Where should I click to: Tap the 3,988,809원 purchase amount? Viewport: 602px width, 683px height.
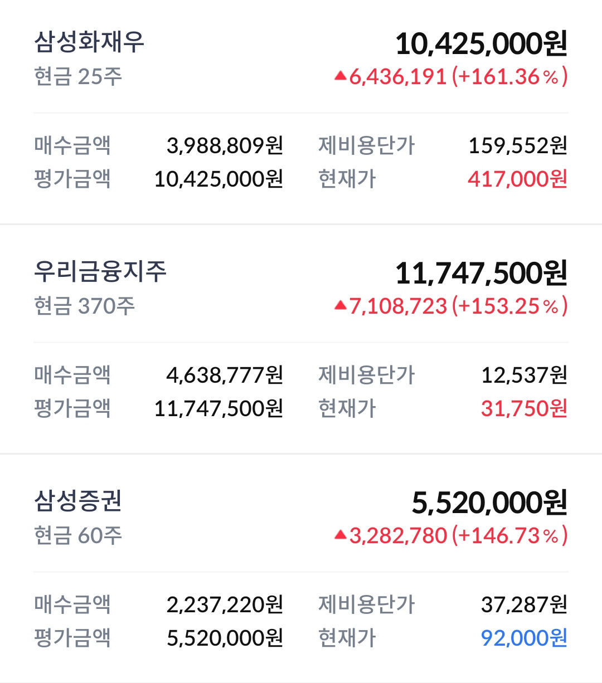coord(225,145)
